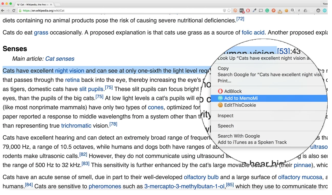Viewport: 332px width, 195px height.
Task: Open the teal MemoMi toolbar extension
Action: tap(325, 10)
